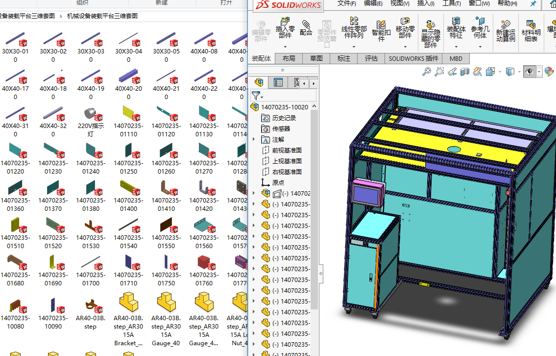Open the 工具(T) menu

coord(451,3)
